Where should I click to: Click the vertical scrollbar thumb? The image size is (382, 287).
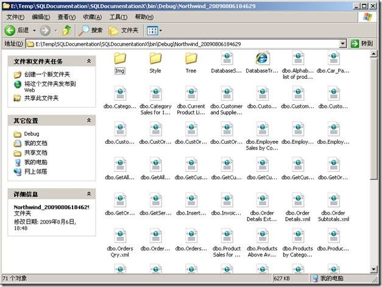tap(373, 119)
